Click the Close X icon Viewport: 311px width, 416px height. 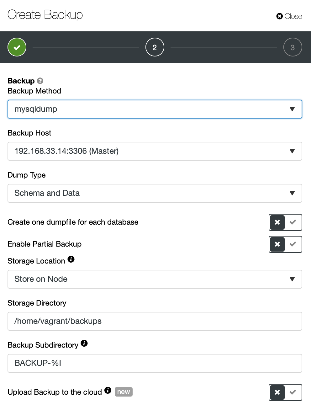click(x=280, y=16)
